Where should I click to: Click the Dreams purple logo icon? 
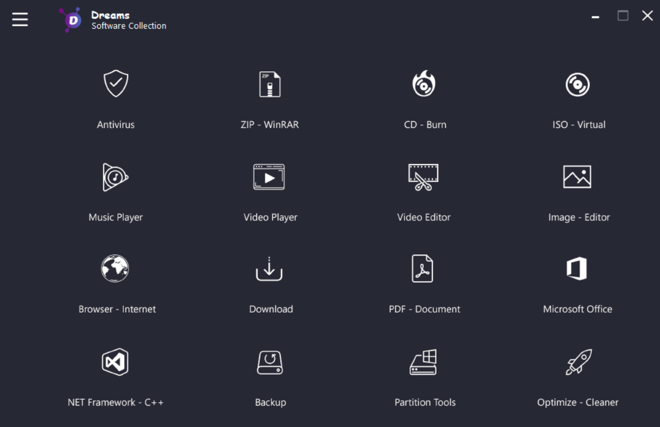[x=70, y=20]
